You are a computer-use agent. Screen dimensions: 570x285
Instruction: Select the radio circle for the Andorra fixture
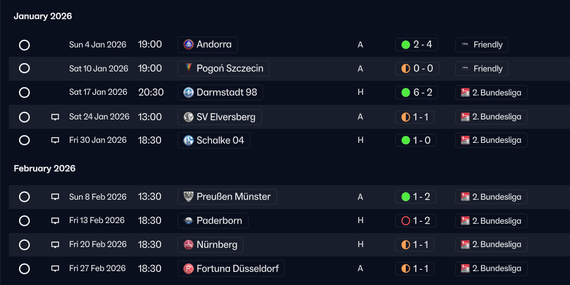click(24, 45)
